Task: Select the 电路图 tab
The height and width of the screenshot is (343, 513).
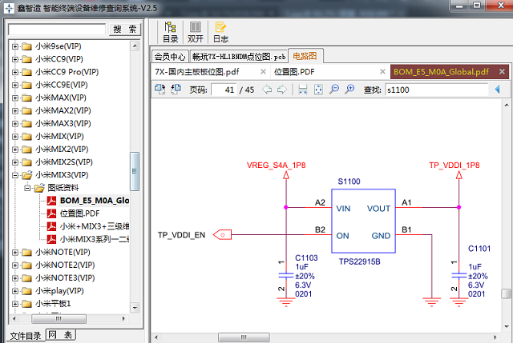Action: 305,56
